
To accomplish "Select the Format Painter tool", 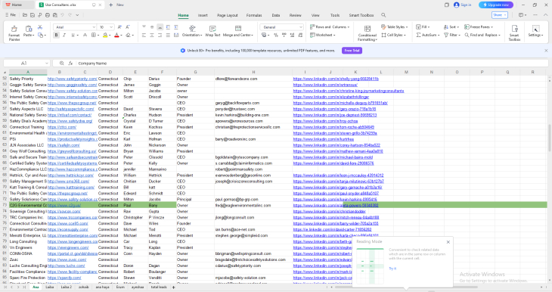I will [14, 33].
